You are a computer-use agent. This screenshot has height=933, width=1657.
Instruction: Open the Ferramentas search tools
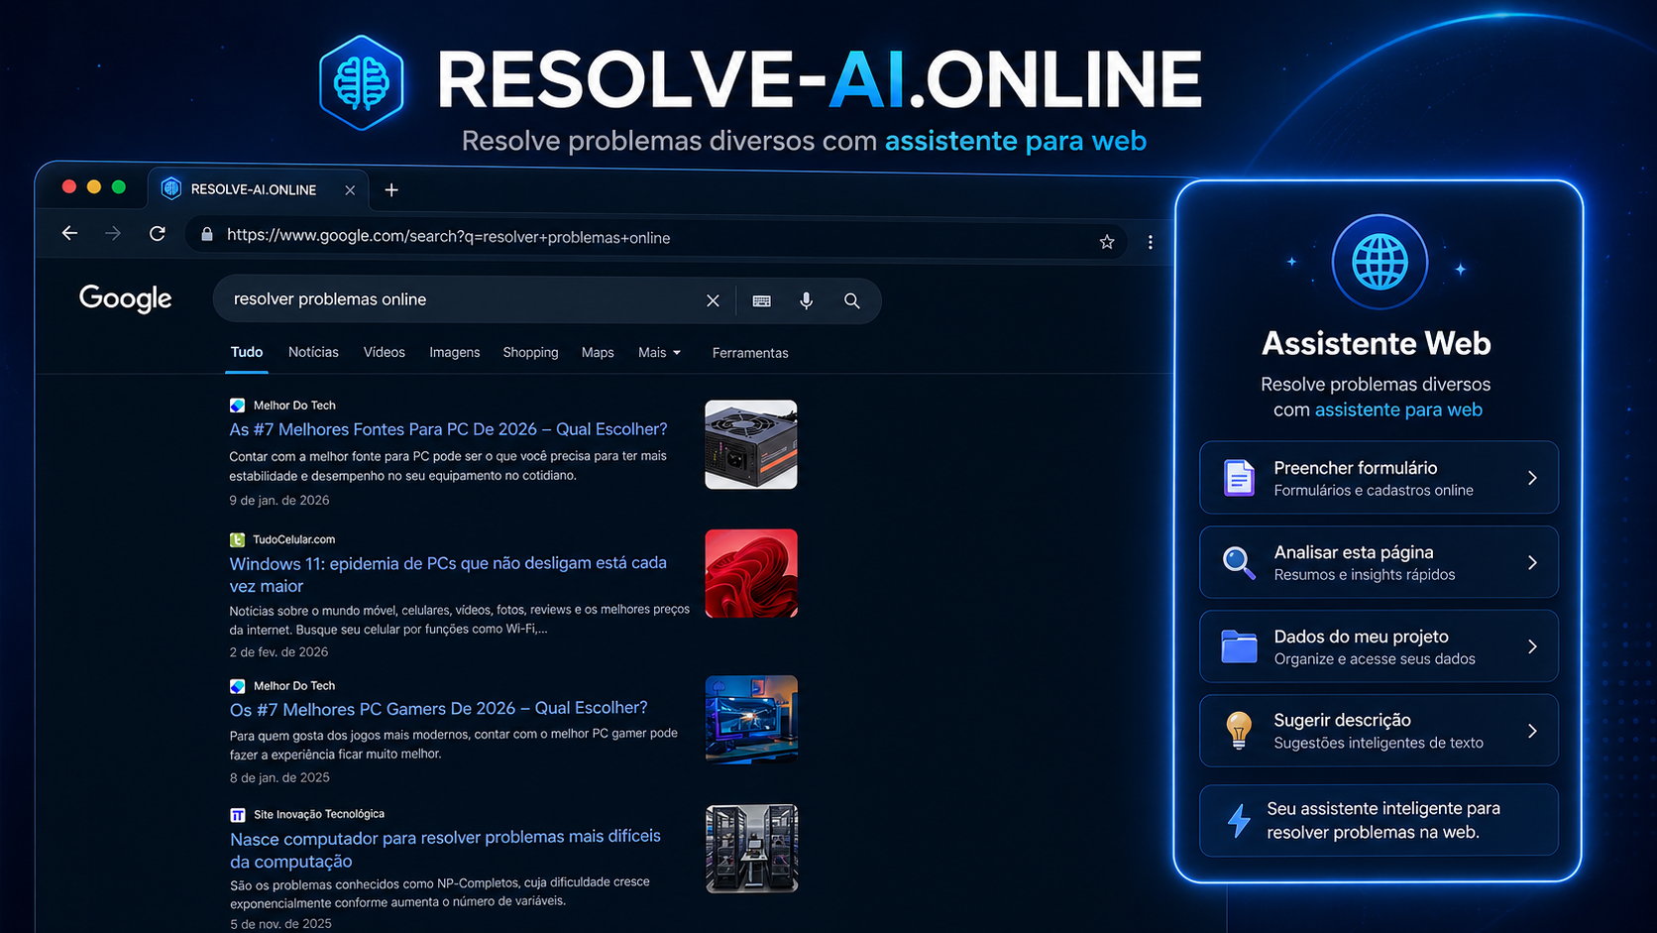[x=750, y=353]
